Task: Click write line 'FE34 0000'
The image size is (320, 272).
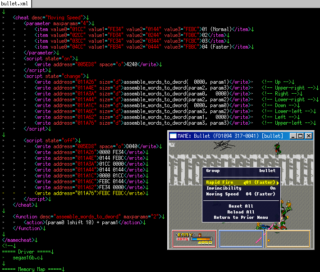Action: pos(91,187)
